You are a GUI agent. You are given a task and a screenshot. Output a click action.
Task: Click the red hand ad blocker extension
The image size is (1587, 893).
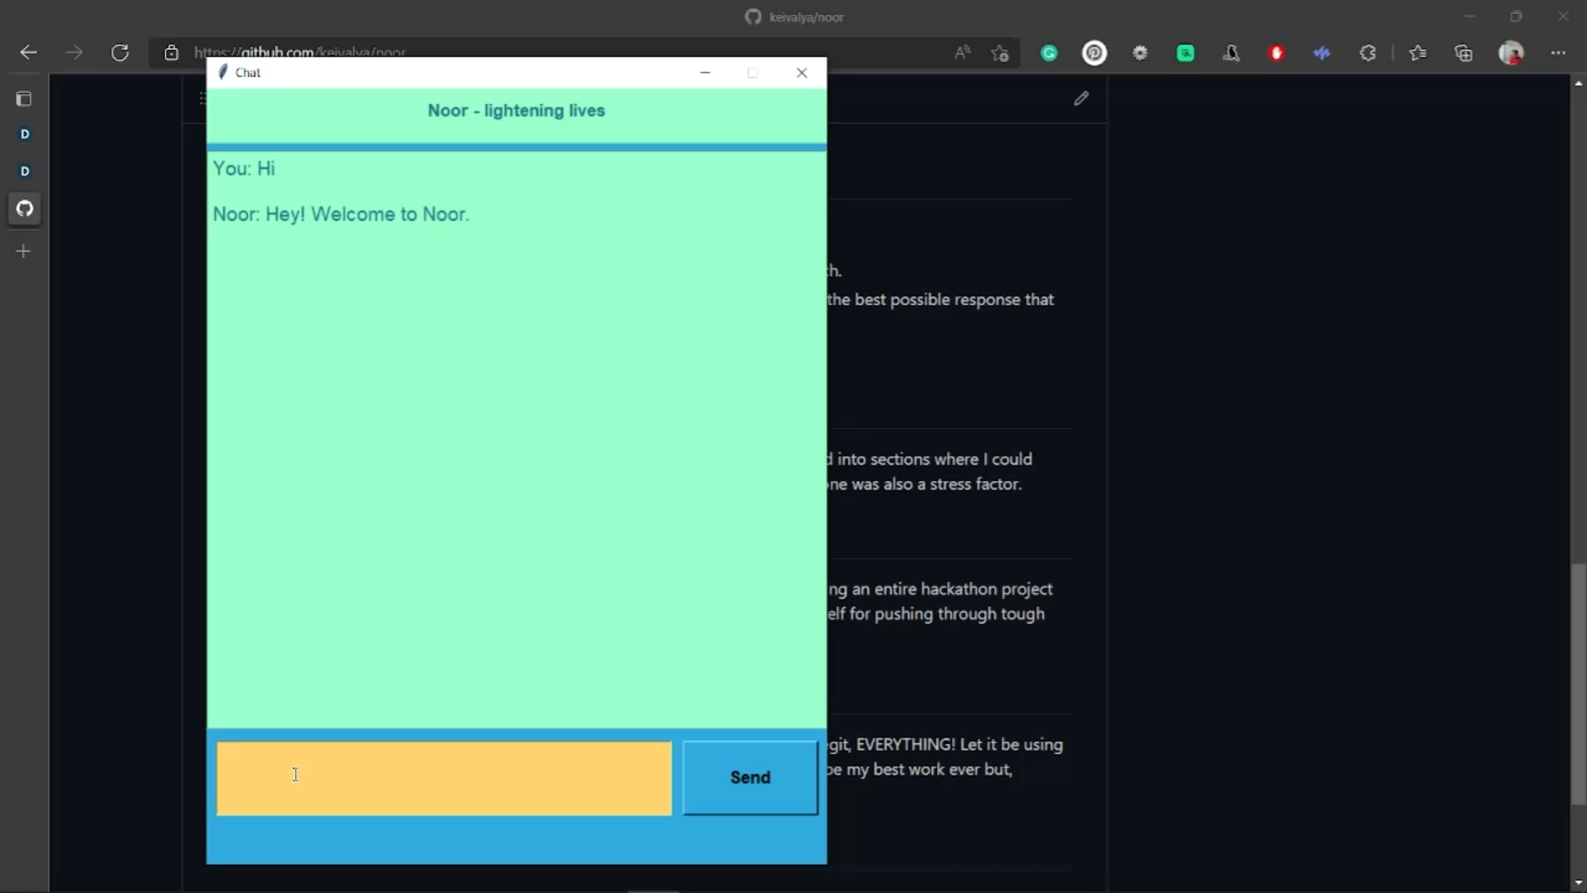pyautogui.click(x=1276, y=53)
